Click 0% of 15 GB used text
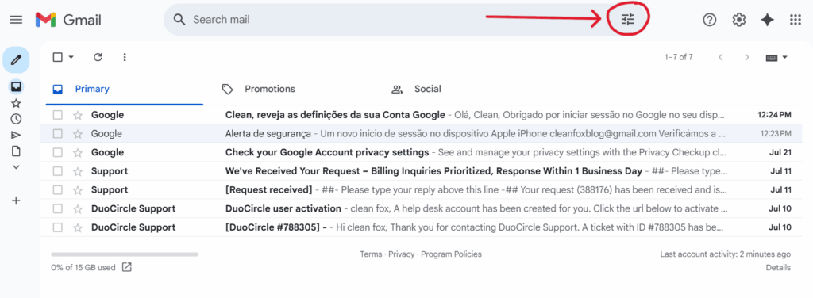Image resolution: width=813 pixels, height=298 pixels. coord(83,268)
